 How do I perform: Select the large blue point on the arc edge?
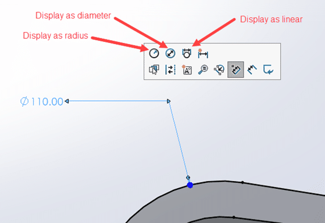[x=190, y=185]
